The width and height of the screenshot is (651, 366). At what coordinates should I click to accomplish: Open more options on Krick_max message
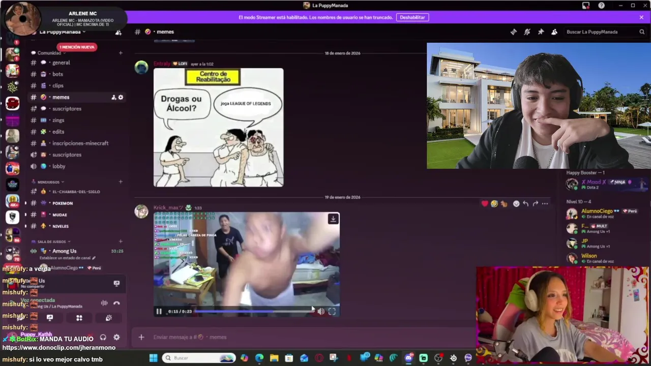tap(545, 203)
